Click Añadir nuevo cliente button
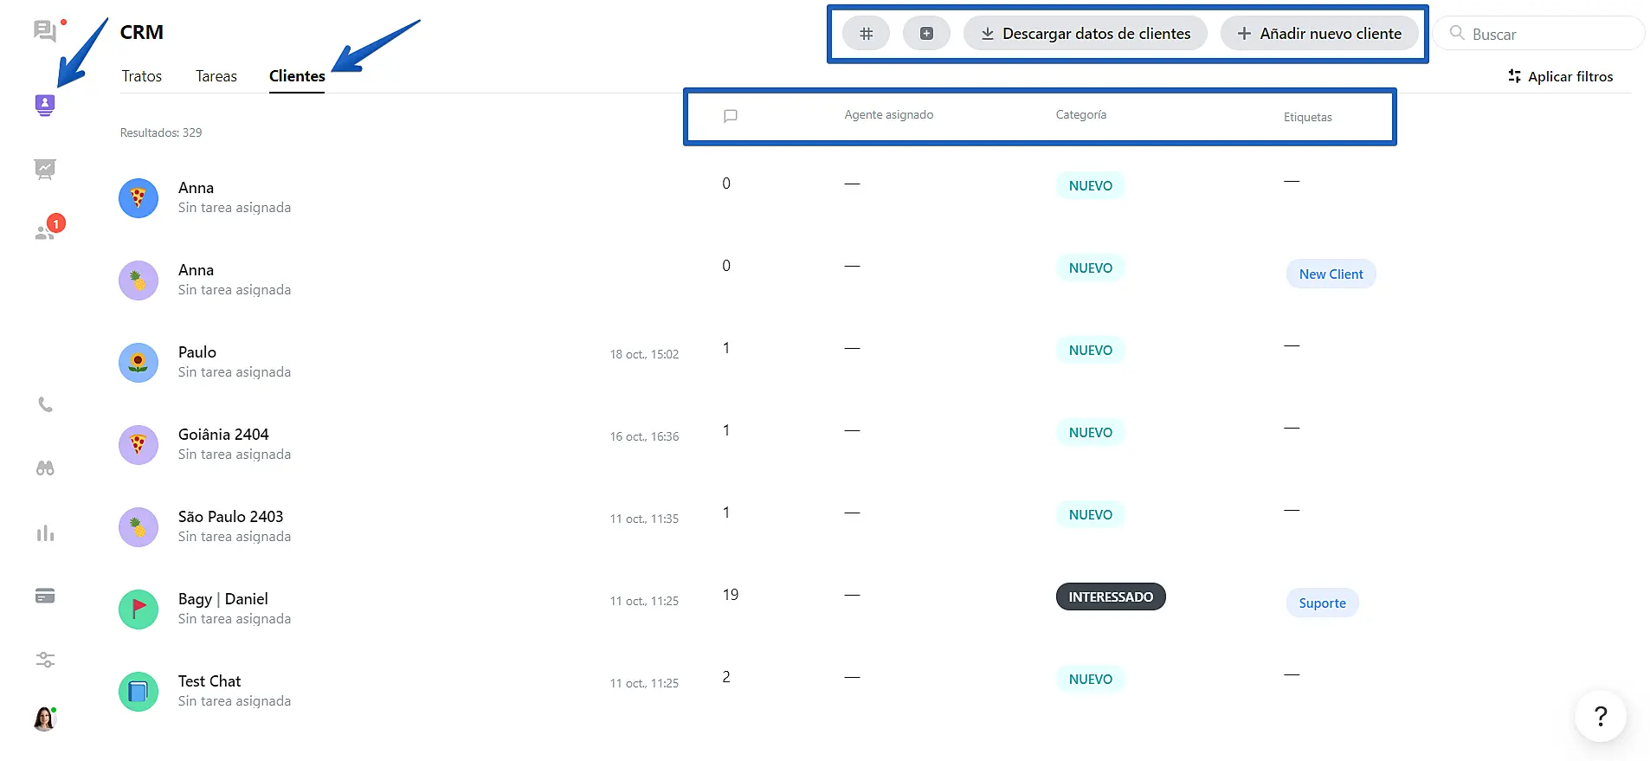This screenshot has height=761, width=1650. pyautogui.click(x=1318, y=34)
